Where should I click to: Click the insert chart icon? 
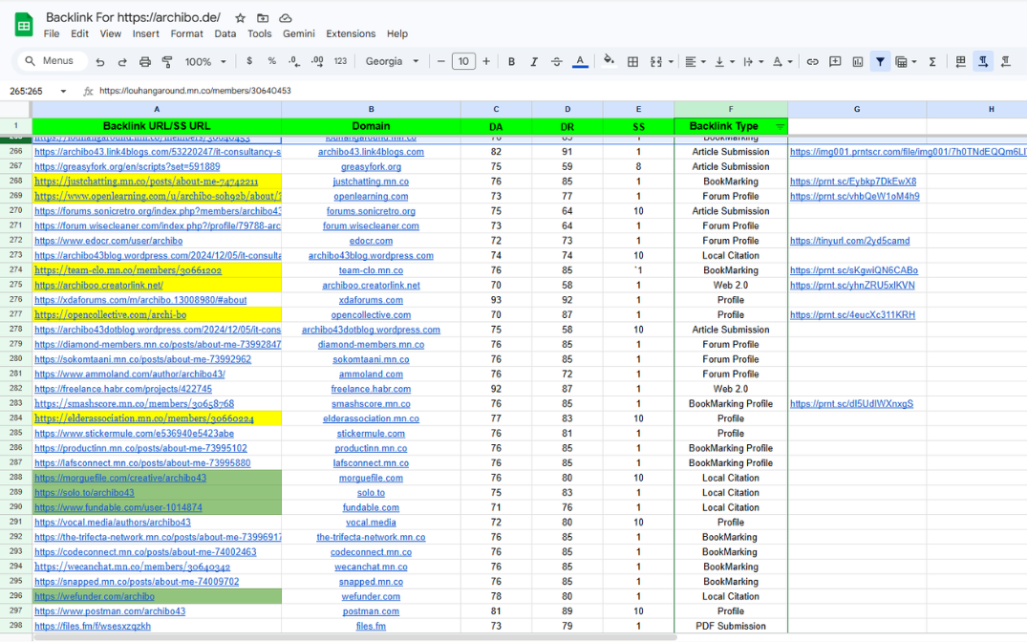(858, 62)
